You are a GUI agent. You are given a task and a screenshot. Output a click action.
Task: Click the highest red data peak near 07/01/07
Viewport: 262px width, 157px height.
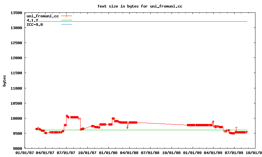pos(67,116)
